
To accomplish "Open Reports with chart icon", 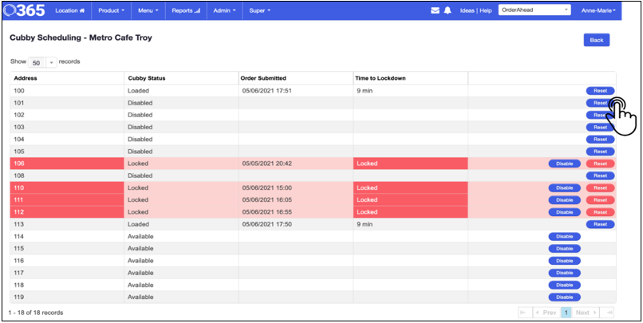I will [x=186, y=10].
